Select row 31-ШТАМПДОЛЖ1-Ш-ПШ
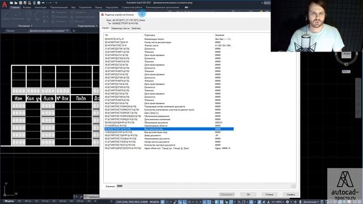The height and width of the screenshot is (204, 363). [169, 49]
